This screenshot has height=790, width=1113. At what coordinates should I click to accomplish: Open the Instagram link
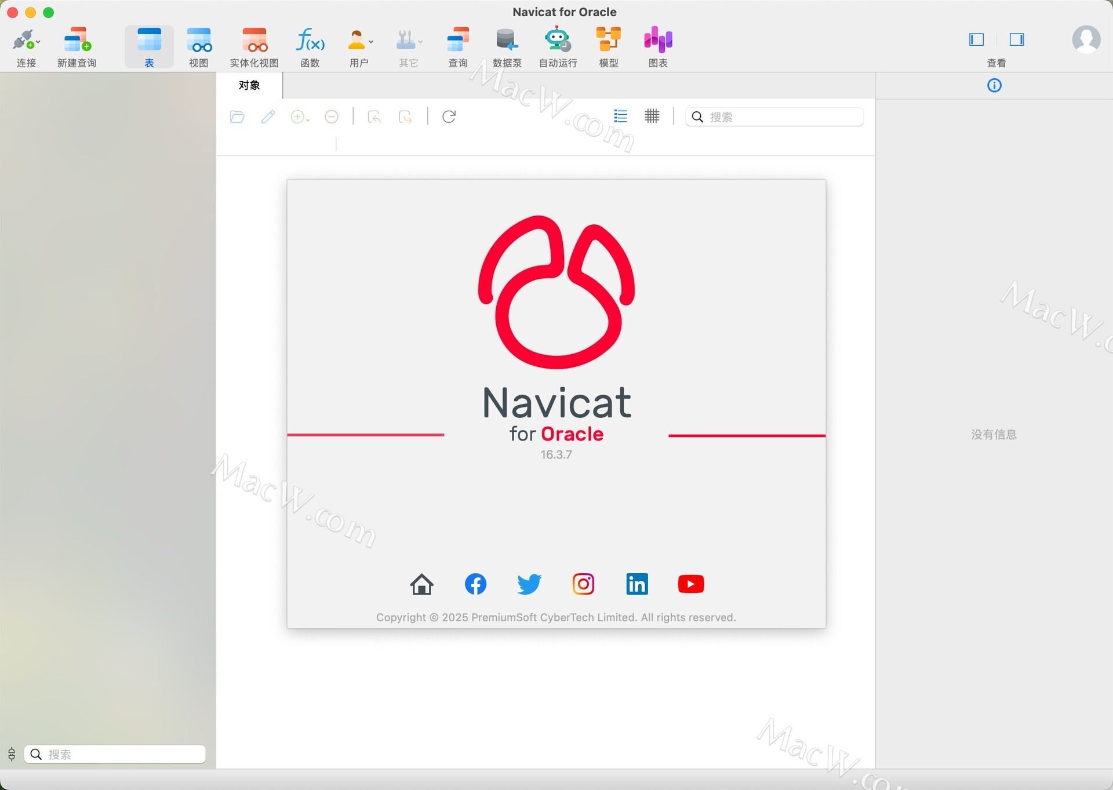(x=583, y=584)
